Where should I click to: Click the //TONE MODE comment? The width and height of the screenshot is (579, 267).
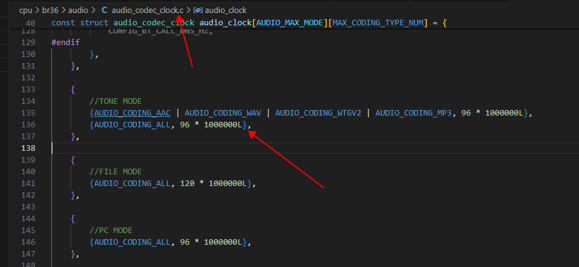pyautogui.click(x=116, y=101)
